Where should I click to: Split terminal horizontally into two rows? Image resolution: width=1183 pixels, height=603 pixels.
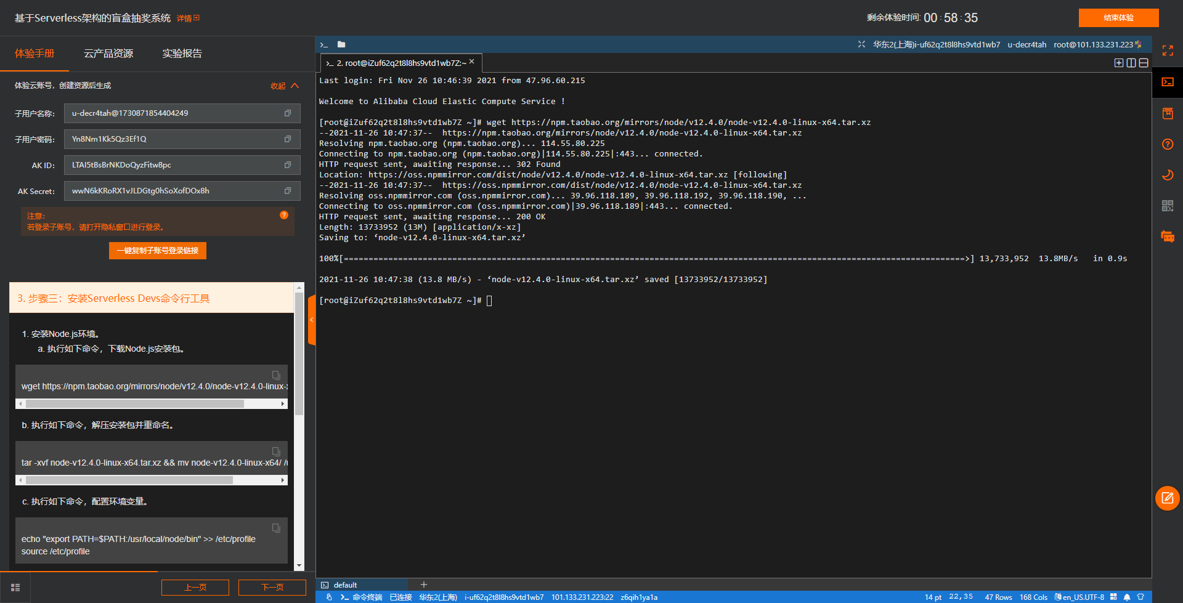(x=1144, y=63)
